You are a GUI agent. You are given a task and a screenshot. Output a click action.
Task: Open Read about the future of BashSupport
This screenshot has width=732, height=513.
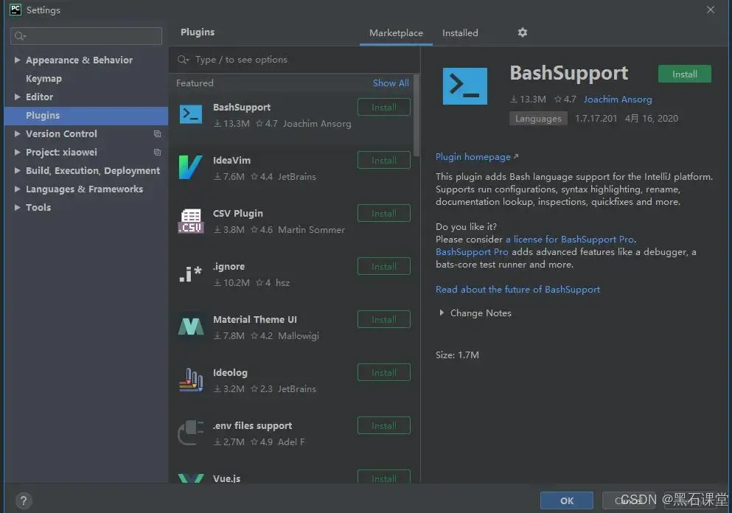pos(517,290)
